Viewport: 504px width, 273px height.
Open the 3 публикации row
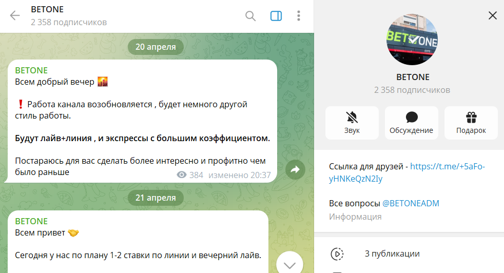pos(409,254)
